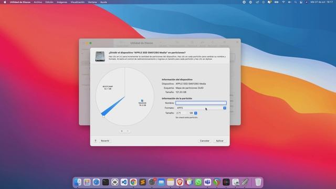Open Launchpad from the dock
The height and width of the screenshot is (189, 336).
(87, 182)
